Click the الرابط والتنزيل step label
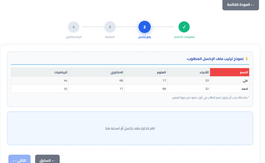The width and height of the screenshot is (265, 163). tap(73, 37)
